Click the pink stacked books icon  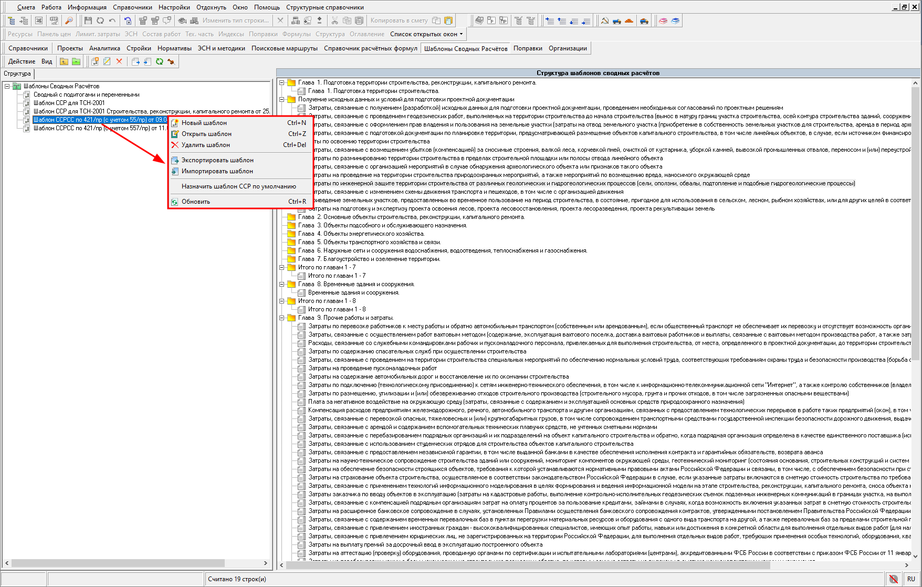click(663, 20)
